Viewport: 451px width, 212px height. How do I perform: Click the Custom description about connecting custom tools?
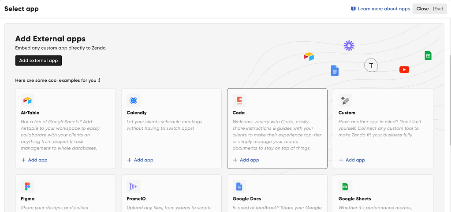[x=381, y=128]
